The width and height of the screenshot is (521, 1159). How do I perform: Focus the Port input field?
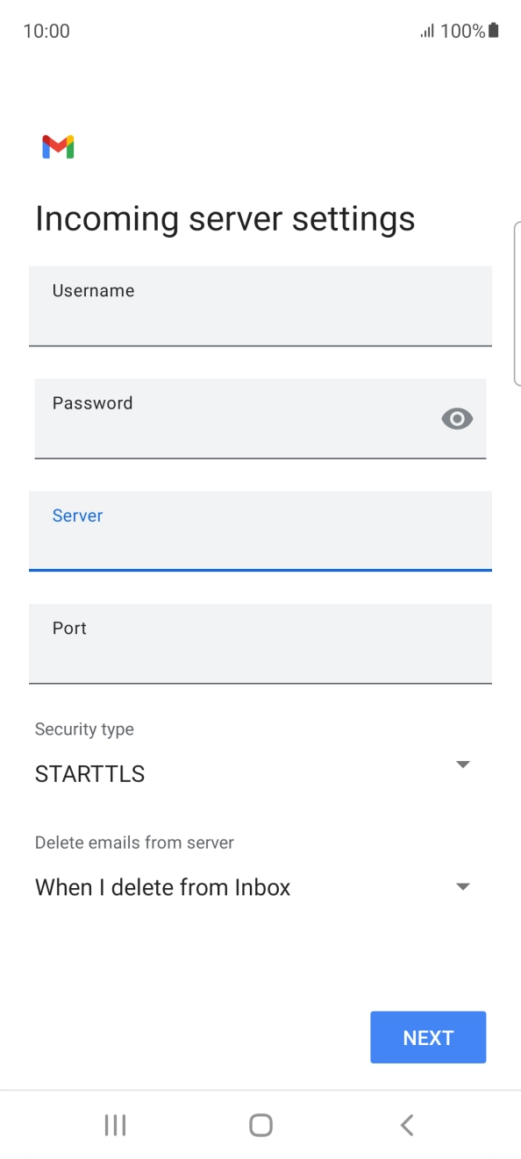pos(260,643)
